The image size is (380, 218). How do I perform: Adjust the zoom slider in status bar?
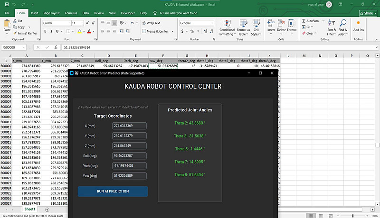(353, 216)
